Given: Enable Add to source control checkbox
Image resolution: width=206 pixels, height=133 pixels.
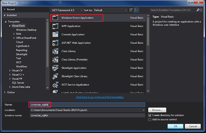Looking at the screenshot, I should 150,119.
